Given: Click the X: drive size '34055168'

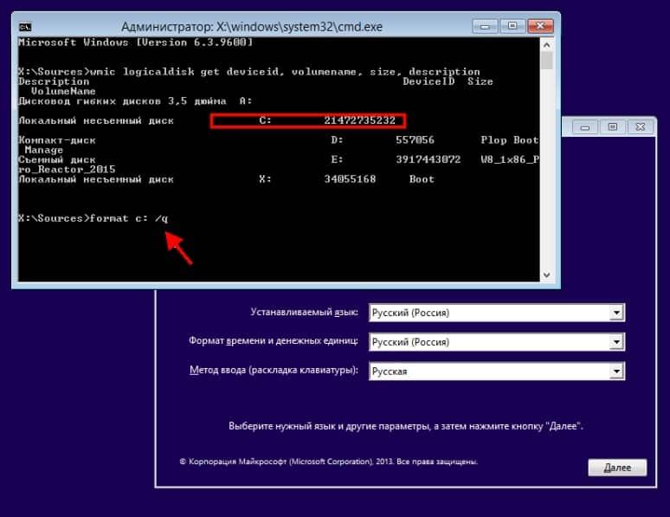Looking at the screenshot, I should point(350,179).
